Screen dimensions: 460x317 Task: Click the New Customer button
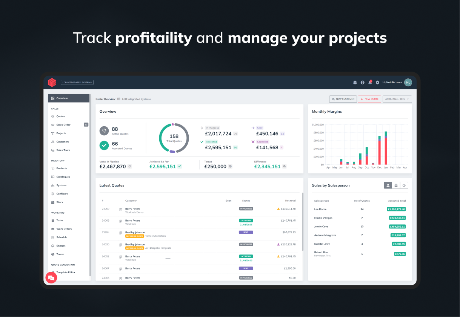[x=343, y=99]
